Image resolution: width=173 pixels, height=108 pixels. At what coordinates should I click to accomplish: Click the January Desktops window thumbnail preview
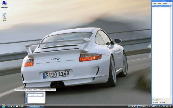35,98
